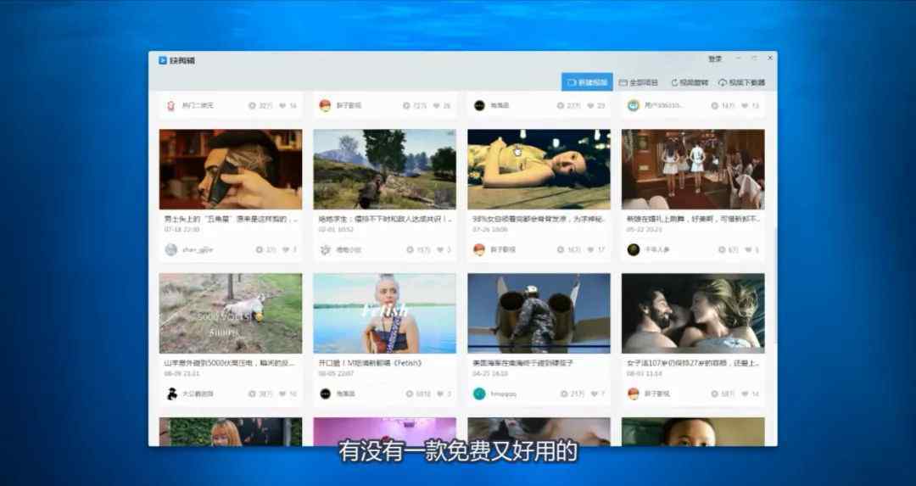Image resolution: width=916 pixels, height=486 pixels.
Task: Open the 视频下载器 tool in toolbar
Action: coord(742,82)
